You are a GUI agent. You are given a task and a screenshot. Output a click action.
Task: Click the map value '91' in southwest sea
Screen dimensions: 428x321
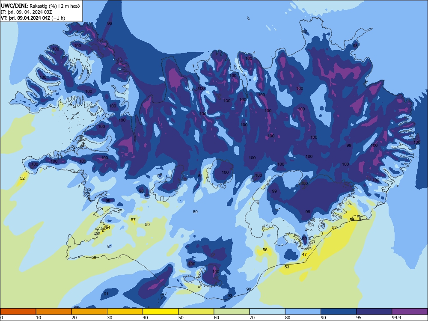pos(106,294)
